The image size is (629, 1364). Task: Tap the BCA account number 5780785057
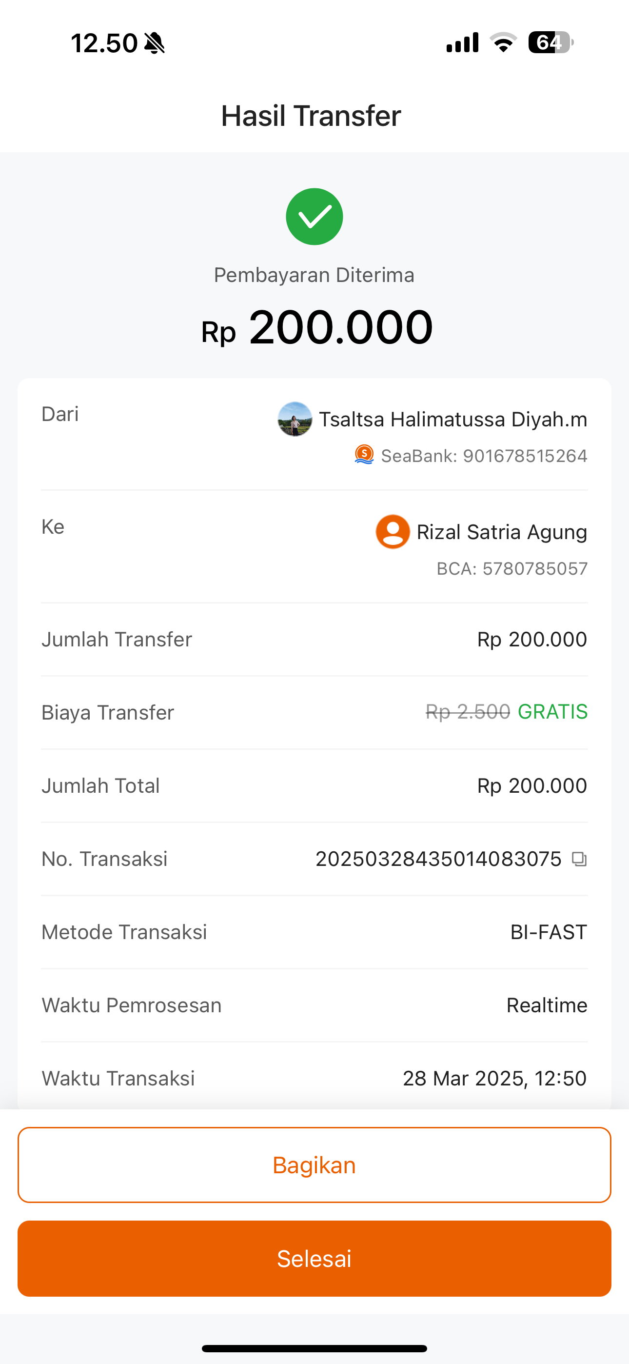pyautogui.click(x=511, y=569)
